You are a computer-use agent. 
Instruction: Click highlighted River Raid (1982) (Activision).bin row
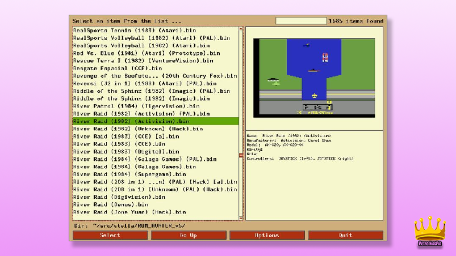[156, 121]
